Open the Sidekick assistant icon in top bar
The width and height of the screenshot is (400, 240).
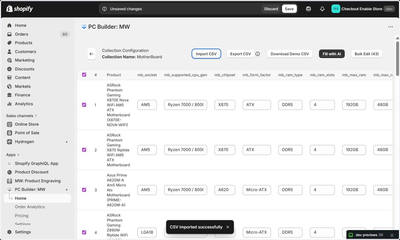tap(308, 9)
